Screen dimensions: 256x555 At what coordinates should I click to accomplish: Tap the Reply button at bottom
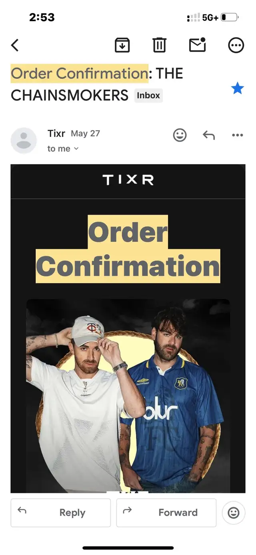pos(60,513)
